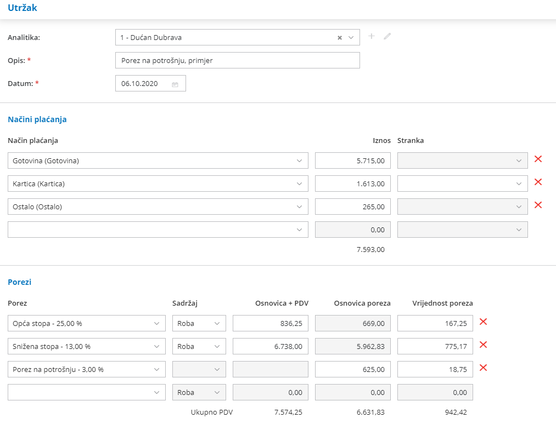Open the calendar picker in Datum field
Screen dimensions: 556x424
click(x=175, y=84)
